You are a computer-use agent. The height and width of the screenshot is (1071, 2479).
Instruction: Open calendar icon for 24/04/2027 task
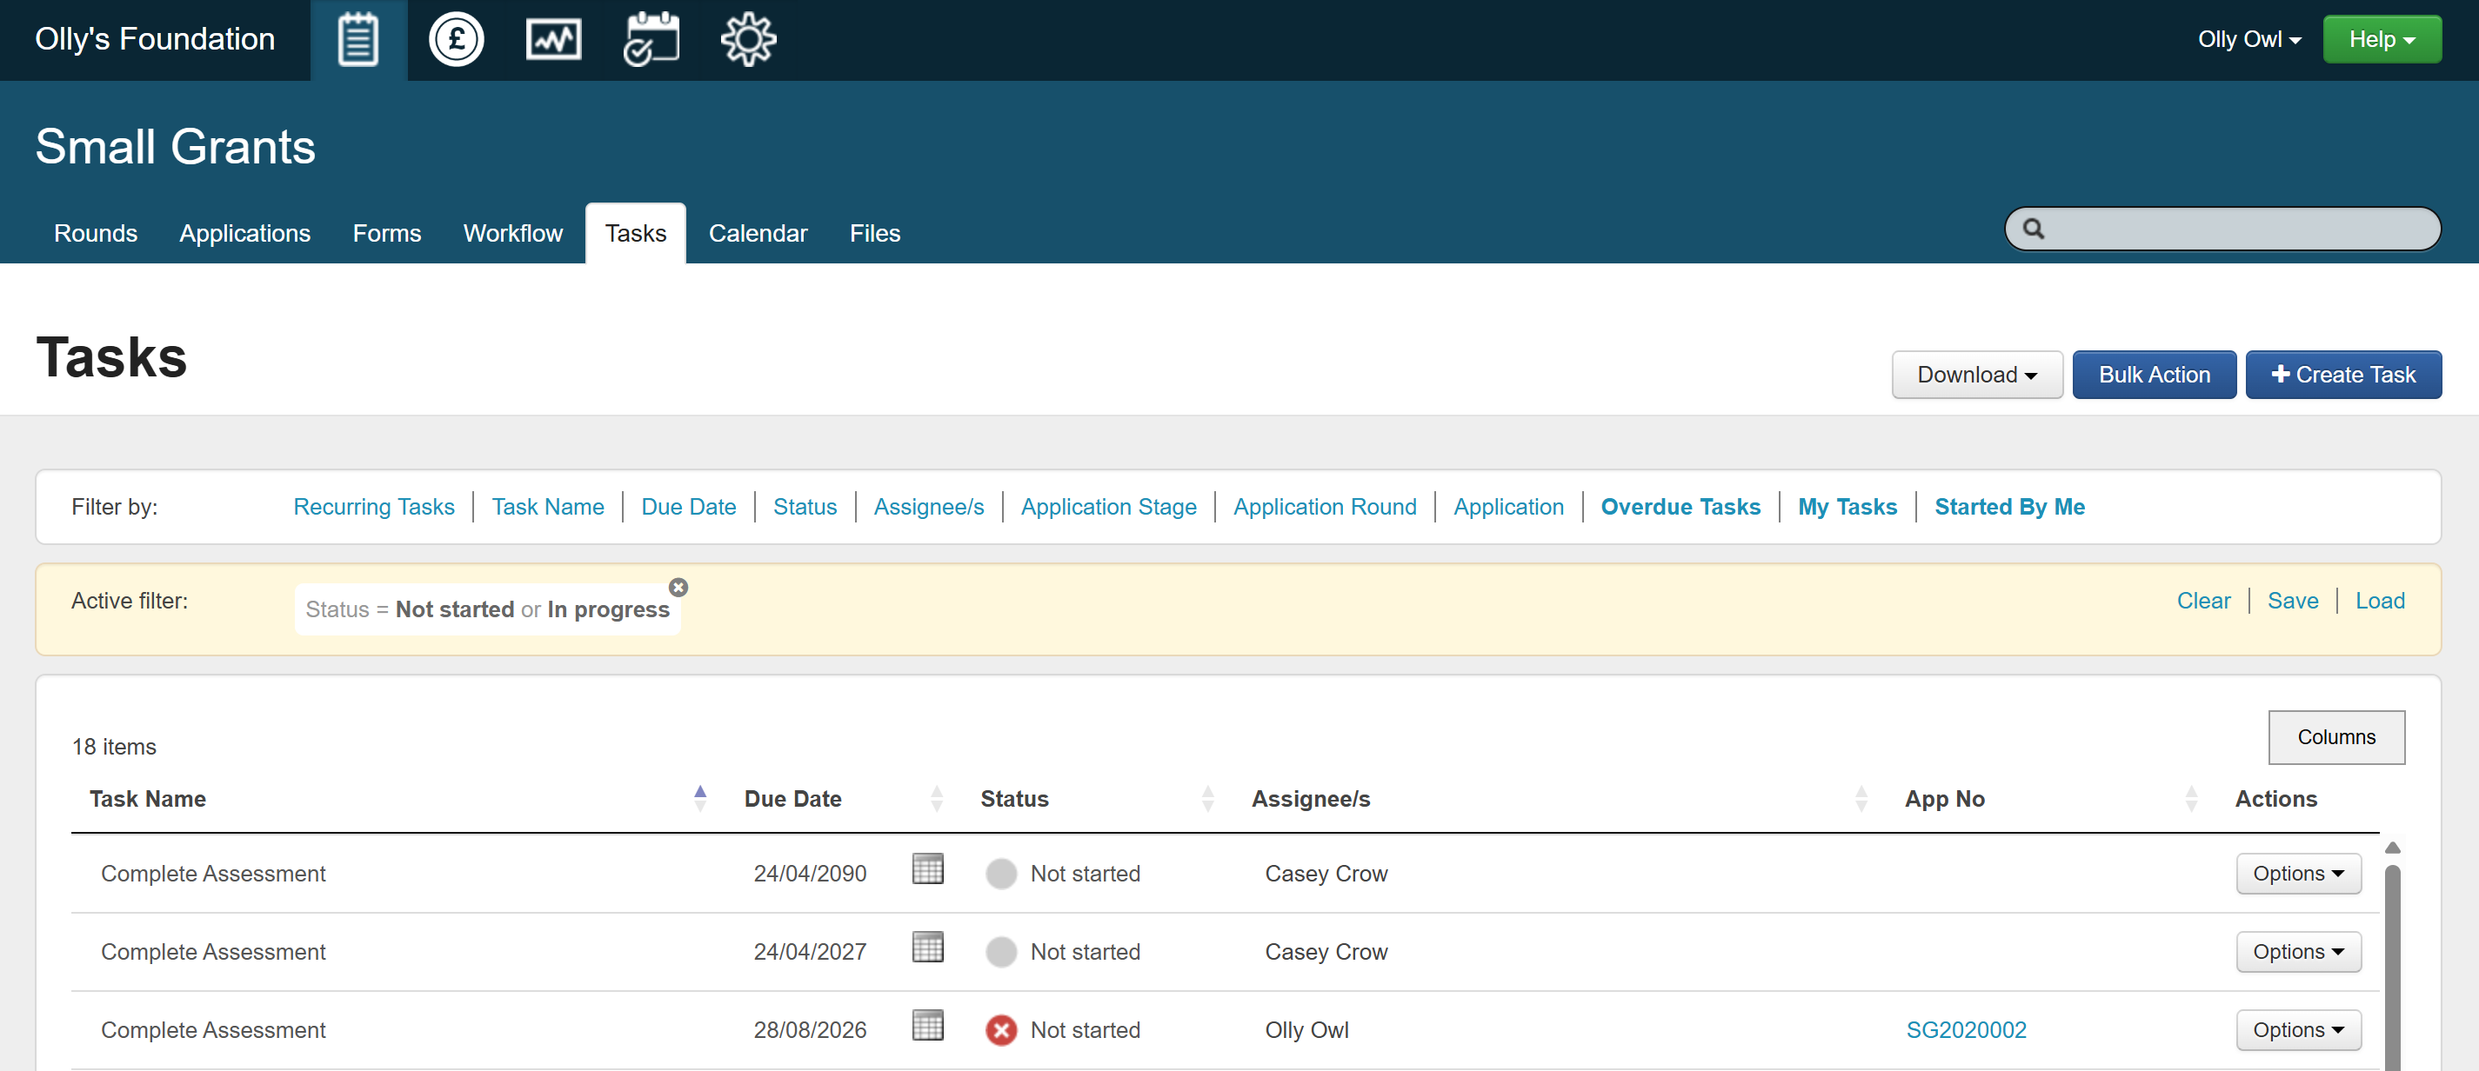click(x=928, y=947)
